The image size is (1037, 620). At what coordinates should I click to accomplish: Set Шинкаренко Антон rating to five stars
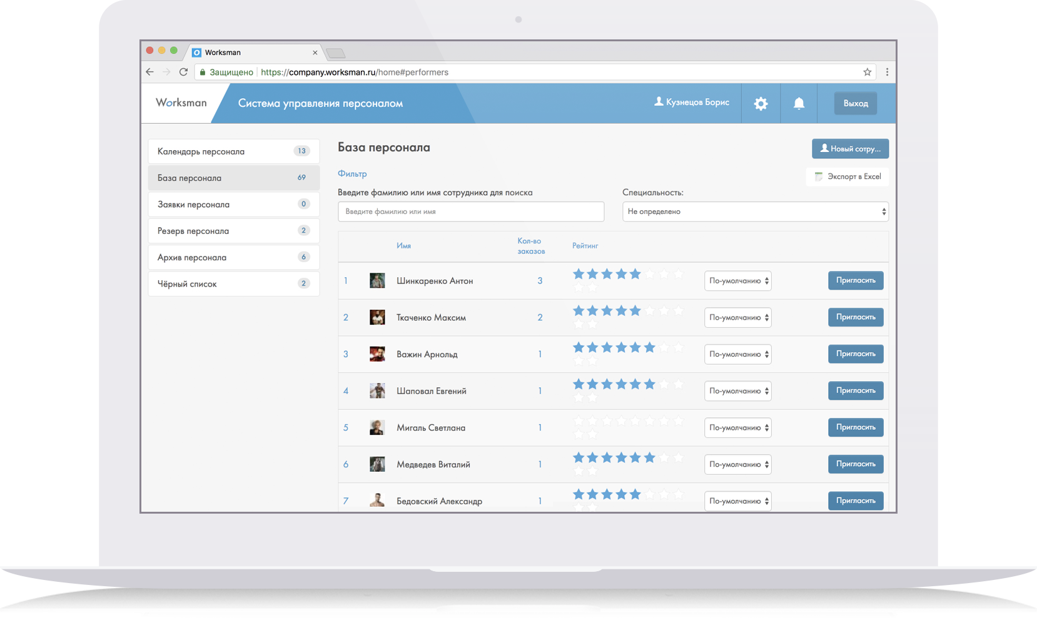coord(635,274)
